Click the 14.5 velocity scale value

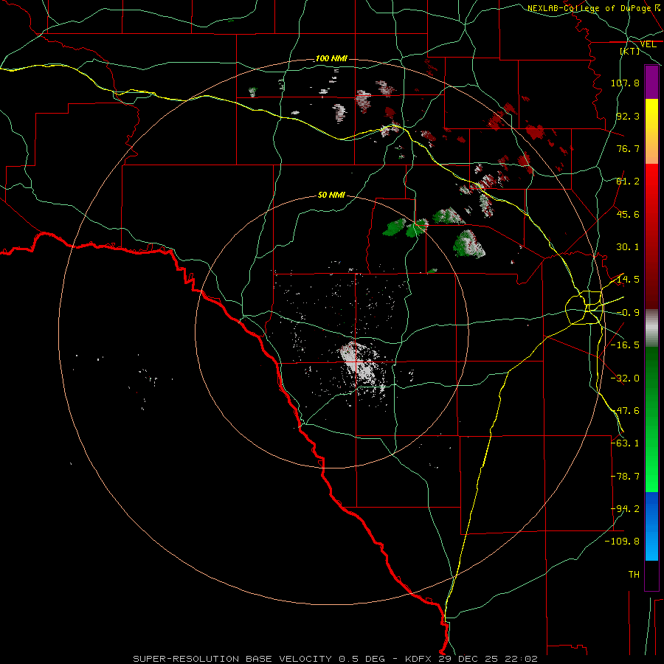point(628,280)
